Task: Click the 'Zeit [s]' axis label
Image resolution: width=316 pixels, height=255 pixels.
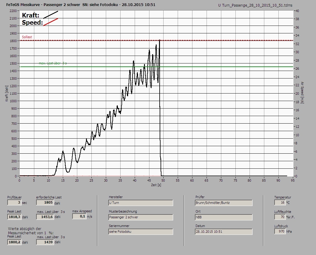Action: tap(156, 185)
